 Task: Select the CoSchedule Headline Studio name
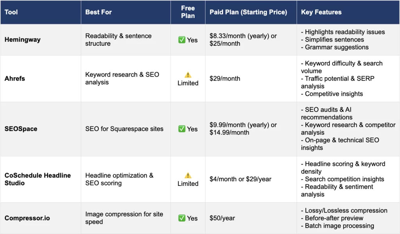click(x=37, y=179)
